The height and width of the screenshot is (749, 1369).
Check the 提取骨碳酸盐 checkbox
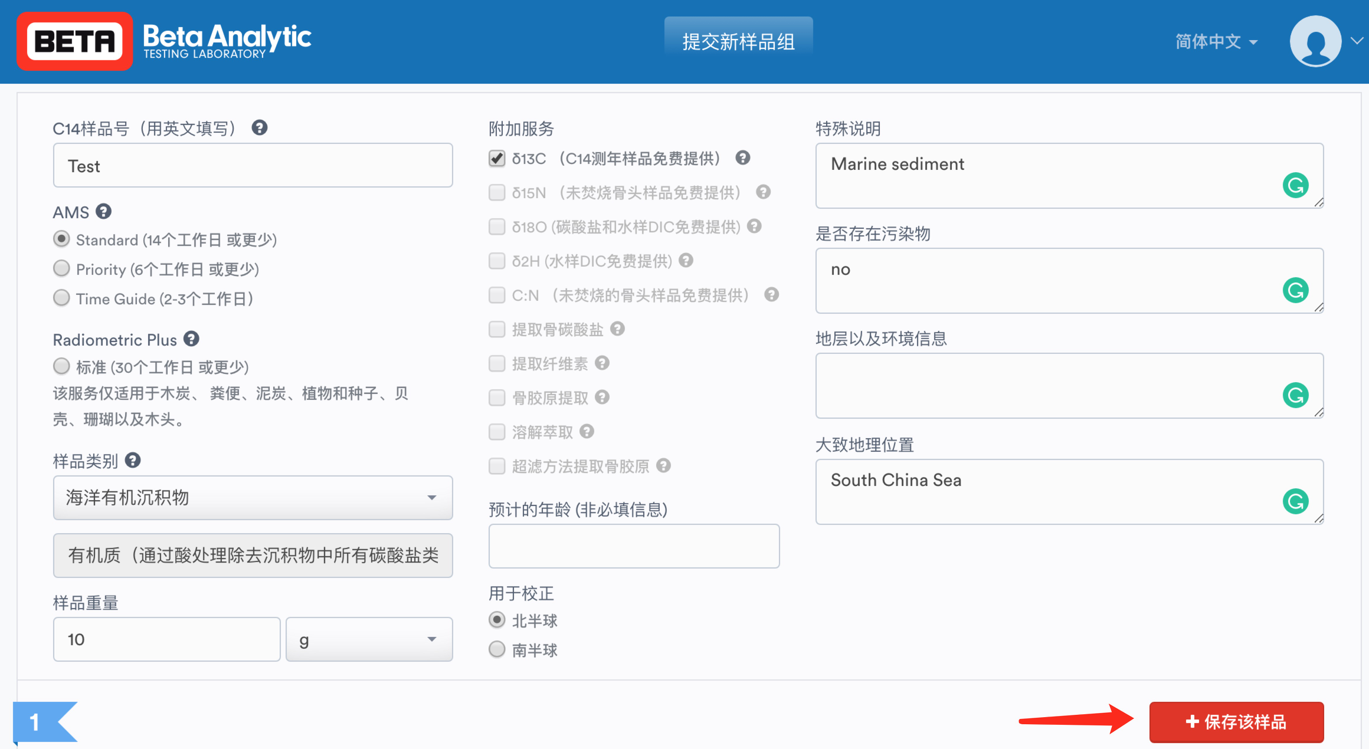coord(497,329)
